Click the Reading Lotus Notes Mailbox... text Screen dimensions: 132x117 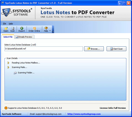[26, 63]
